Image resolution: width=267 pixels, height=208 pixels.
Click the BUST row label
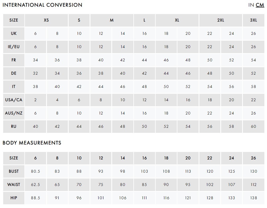point(14,171)
